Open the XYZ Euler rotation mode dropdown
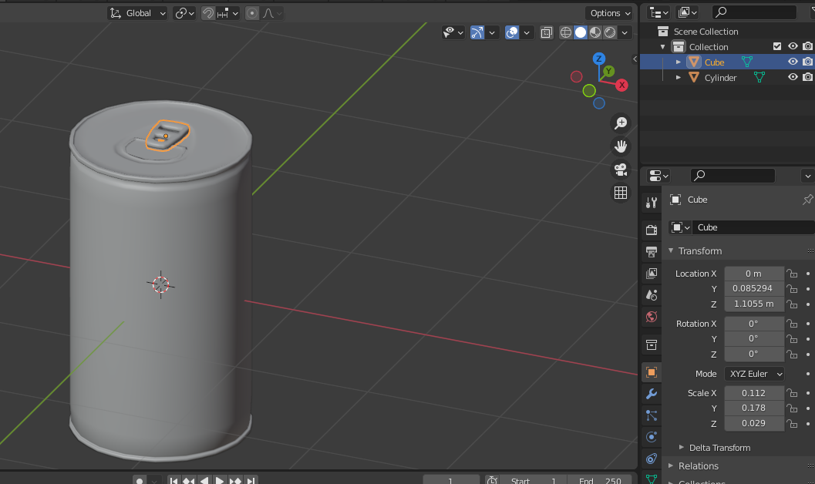 click(x=754, y=374)
